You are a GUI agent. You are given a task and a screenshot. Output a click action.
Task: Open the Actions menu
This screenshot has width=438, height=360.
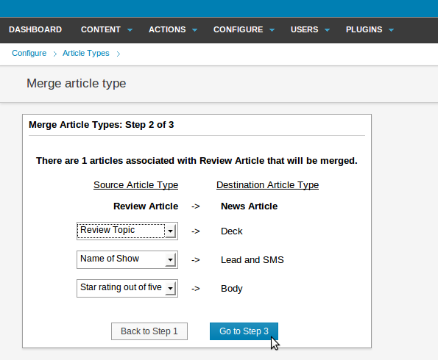click(167, 29)
